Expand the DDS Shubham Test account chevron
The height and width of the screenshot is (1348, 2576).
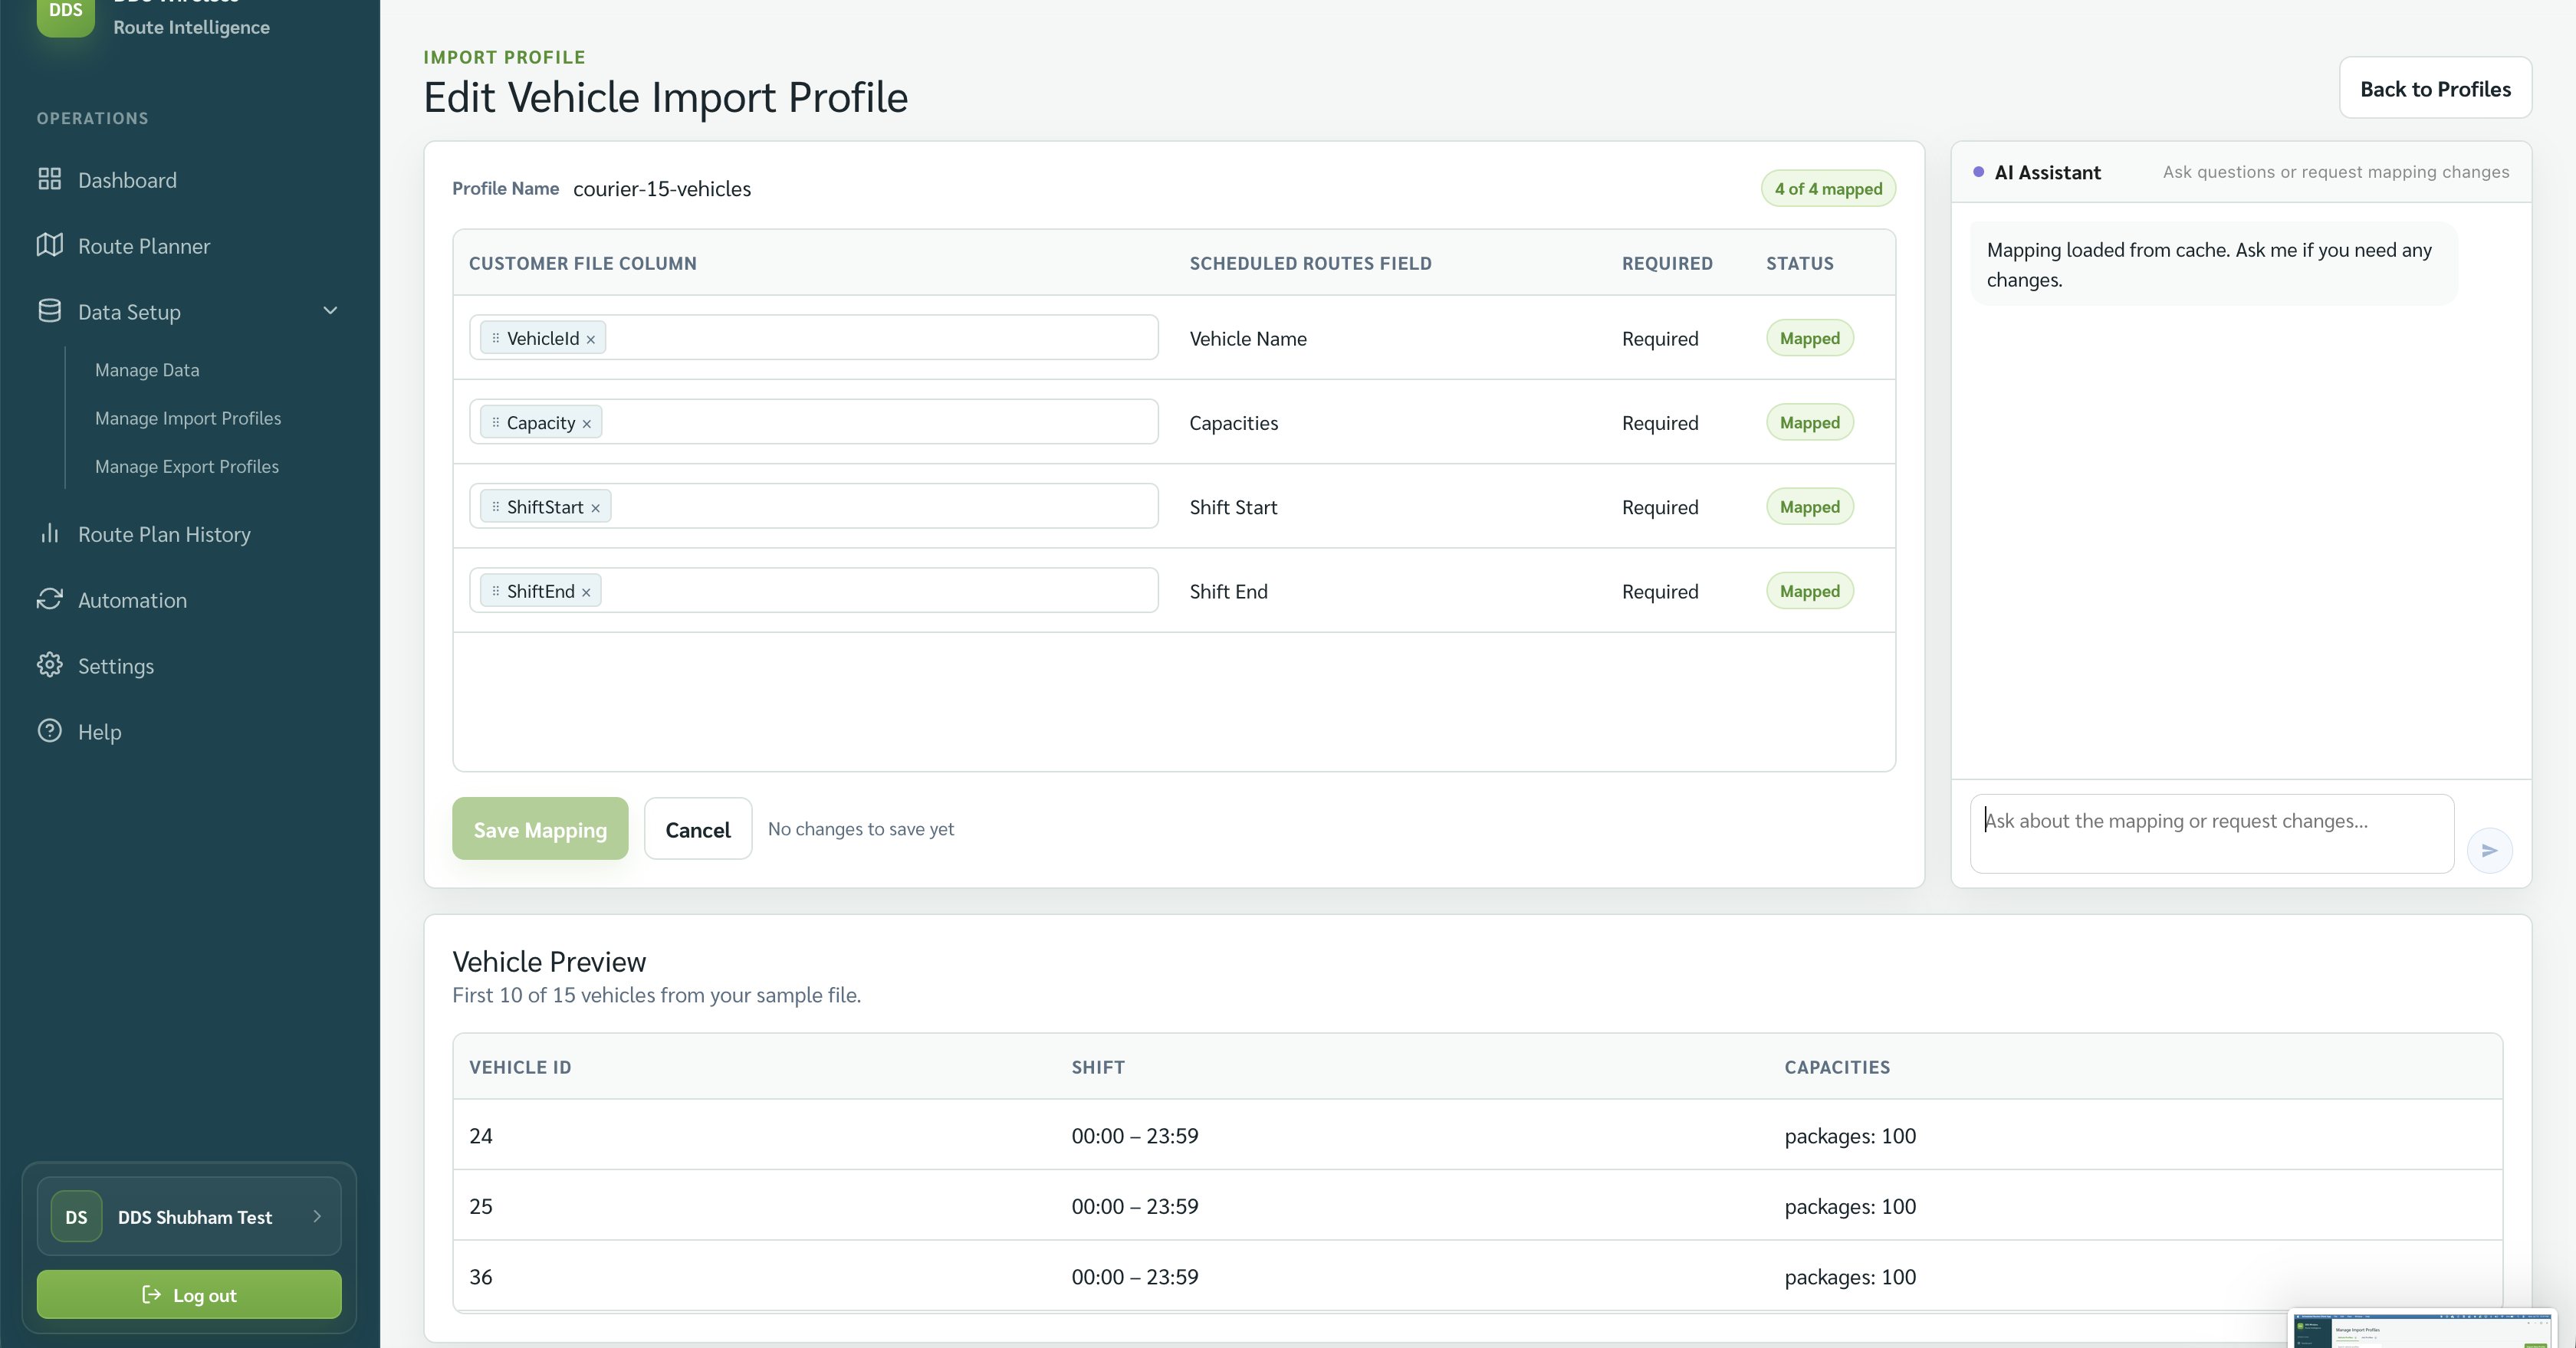point(317,1216)
